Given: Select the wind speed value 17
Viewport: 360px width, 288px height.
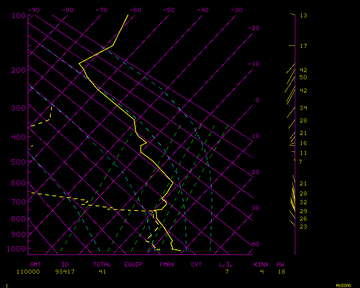Looking at the screenshot, I should coord(303,46).
